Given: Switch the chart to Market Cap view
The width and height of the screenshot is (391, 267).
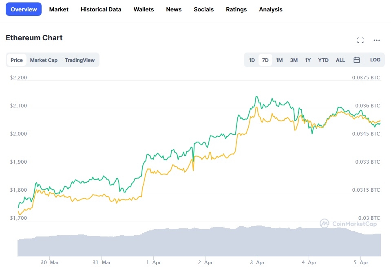Looking at the screenshot, I should pos(44,60).
